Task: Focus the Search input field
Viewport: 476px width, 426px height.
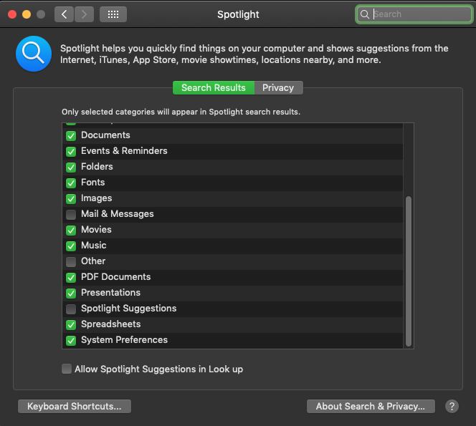Action: click(414, 14)
